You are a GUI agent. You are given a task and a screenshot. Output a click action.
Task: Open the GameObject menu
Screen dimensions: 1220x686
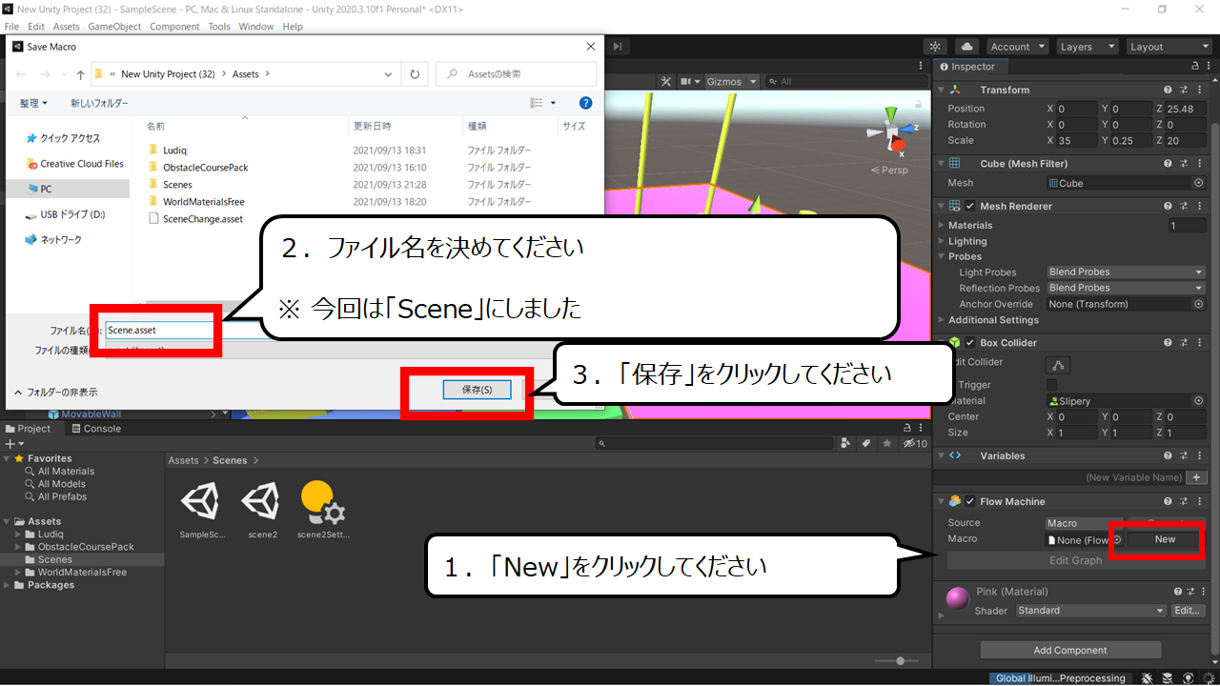[114, 27]
